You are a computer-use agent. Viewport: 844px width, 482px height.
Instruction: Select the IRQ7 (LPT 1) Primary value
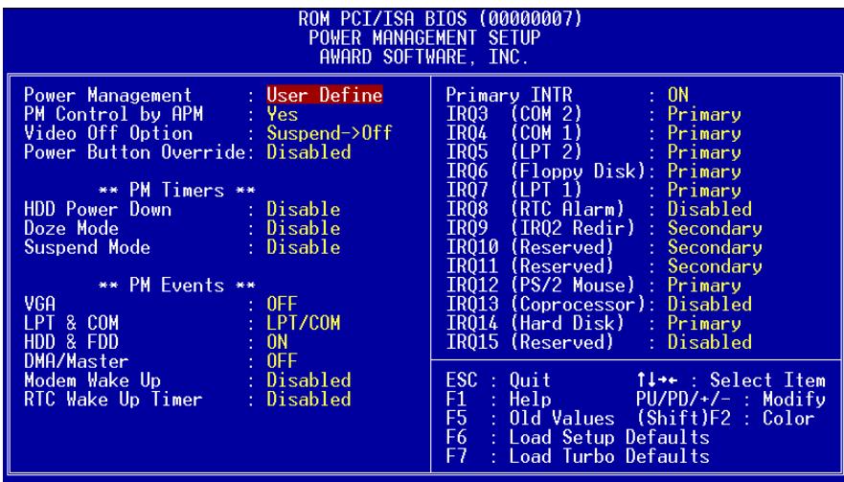pyautogui.click(x=704, y=190)
